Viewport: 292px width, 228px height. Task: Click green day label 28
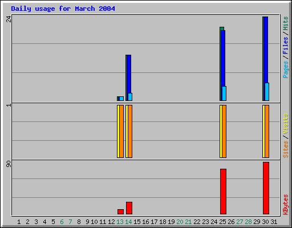click(248, 222)
